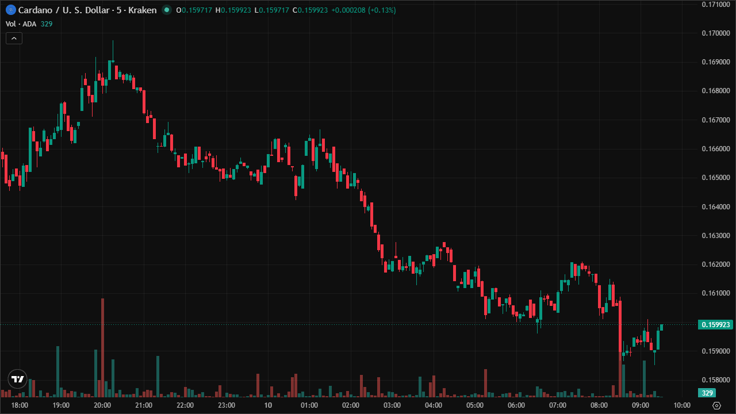736x414 pixels.
Task: Click the 21:00 time axis label
Action: coord(144,405)
